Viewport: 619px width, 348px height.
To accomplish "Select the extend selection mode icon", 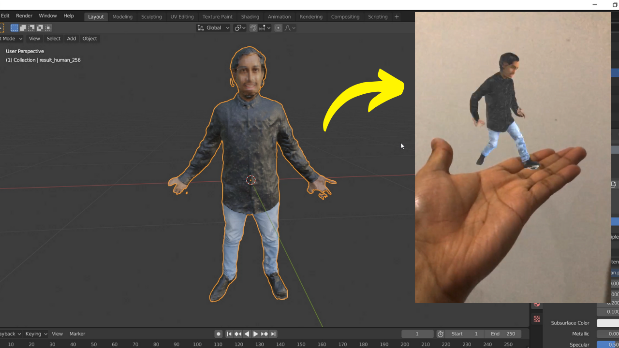I will click(x=23, y=28).
